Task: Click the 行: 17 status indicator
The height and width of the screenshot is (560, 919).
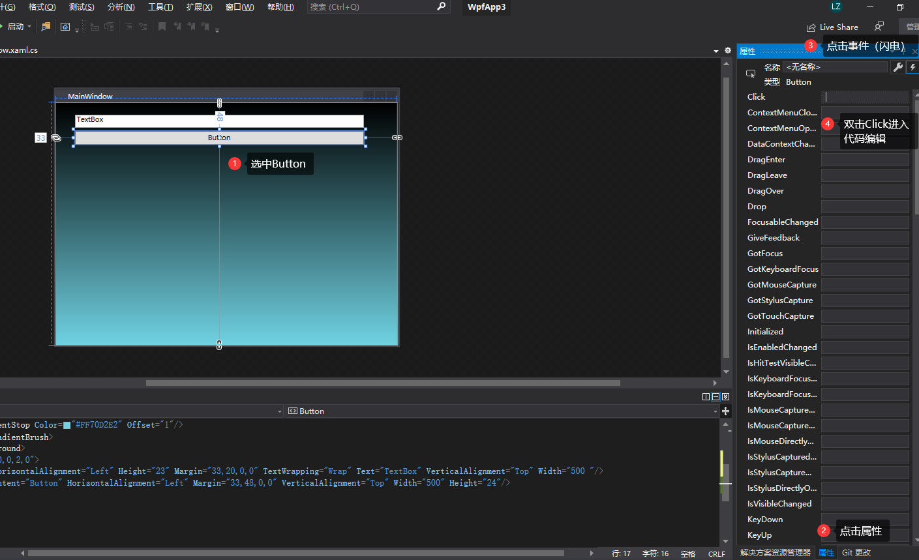Action: tap(621, 553)
